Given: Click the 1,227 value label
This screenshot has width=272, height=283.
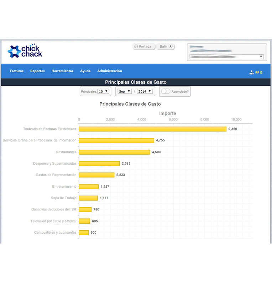Looking at the screenshot, I should pyautogui.click(x=105, y=187).
